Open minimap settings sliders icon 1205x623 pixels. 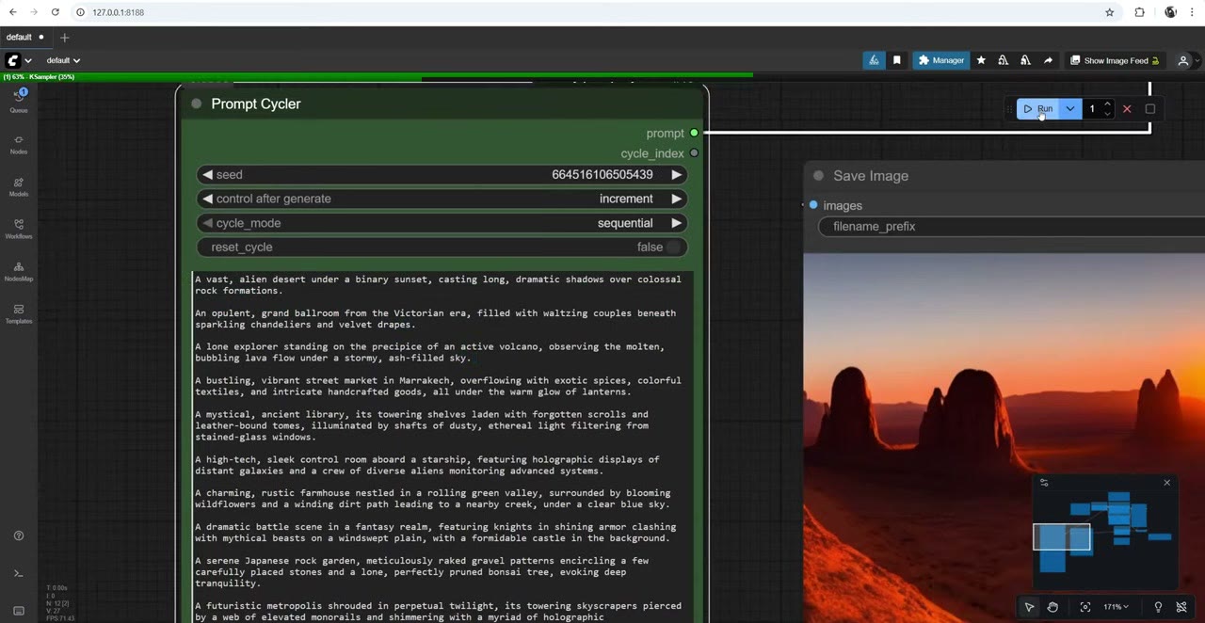(x=1044, y=483)
